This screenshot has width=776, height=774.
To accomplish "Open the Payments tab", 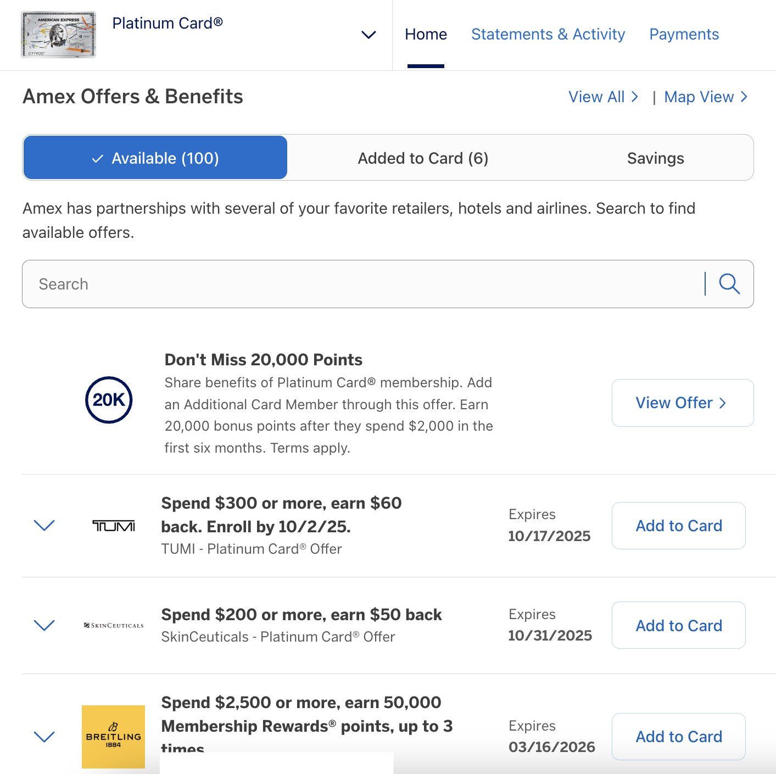I will [684, 34].
